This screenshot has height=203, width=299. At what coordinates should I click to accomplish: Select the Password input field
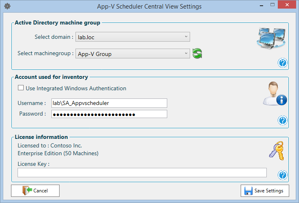(109, 114)
